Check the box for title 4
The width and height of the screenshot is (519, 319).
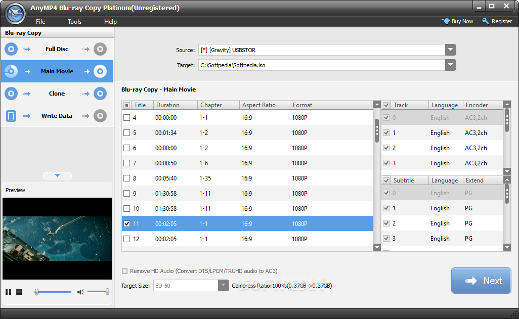(x=127, y=117)
